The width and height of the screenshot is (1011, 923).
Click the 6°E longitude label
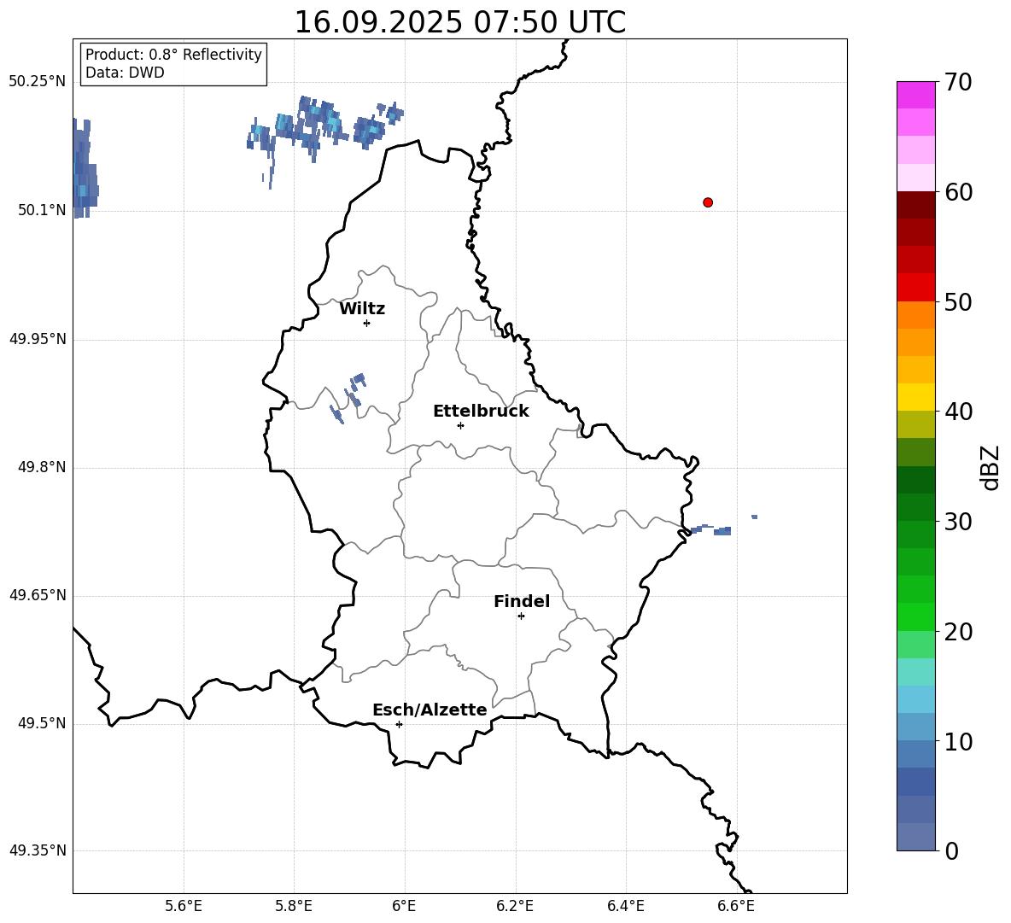coord(404,906)
